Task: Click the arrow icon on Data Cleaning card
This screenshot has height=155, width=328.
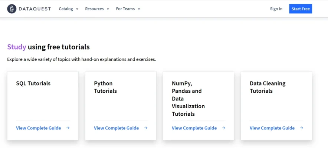Action: click(x=301, y=128)
